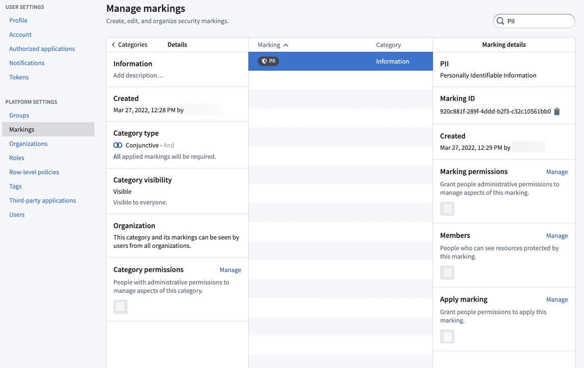Click the Apply marking avatar placeholder
The height and width of the screenshot is (368, 584).
(447, 337)
